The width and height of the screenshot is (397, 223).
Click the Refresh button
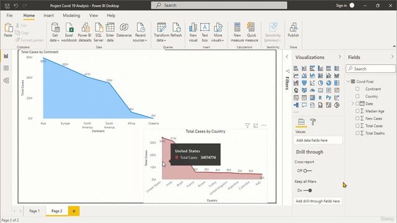click(x=176, y=30)
